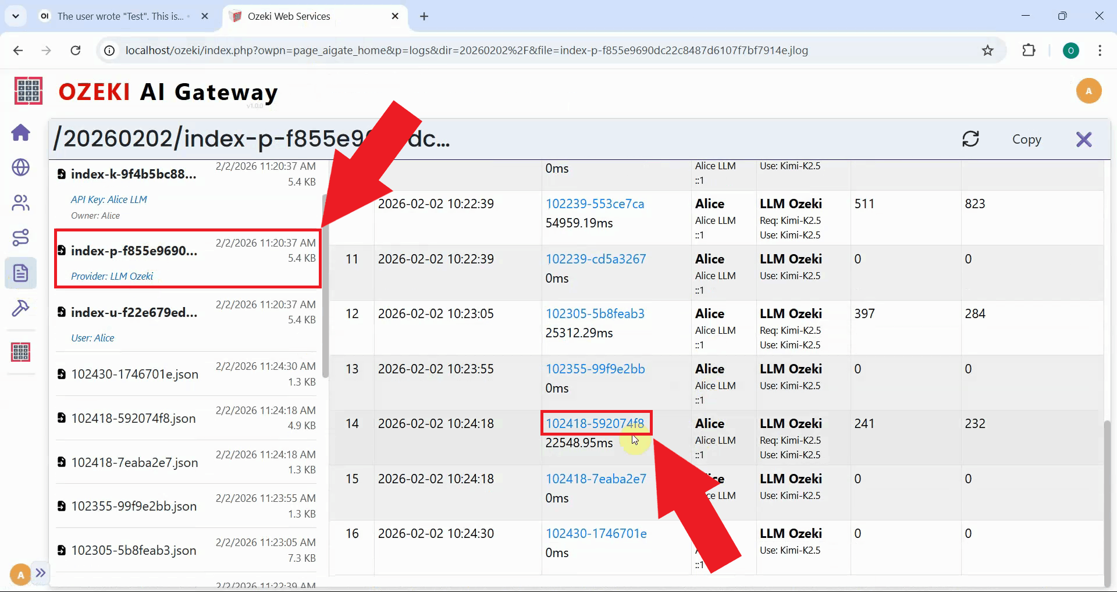The height and width of the screenshot is (592, 1117).
Task: Open the 102418-592074f8 log link
Action: coord(595,423)
